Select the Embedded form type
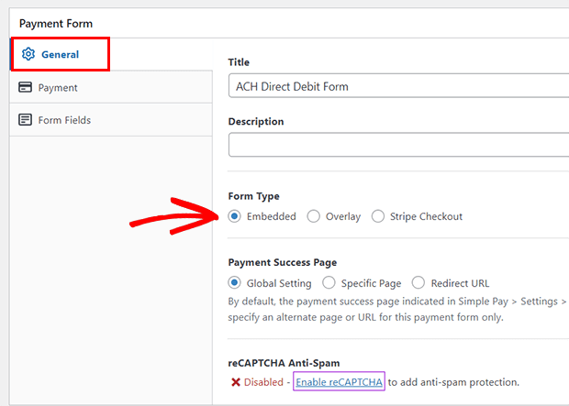 (x=235, y=216)
